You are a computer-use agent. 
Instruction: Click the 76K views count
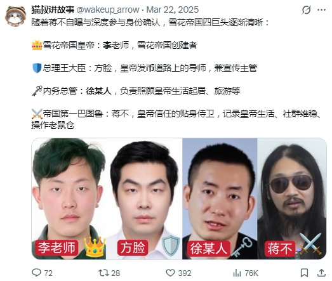[x=251, y=273]
